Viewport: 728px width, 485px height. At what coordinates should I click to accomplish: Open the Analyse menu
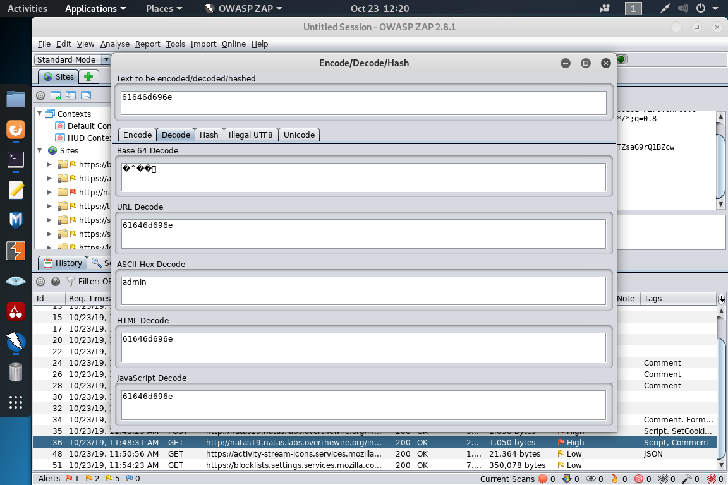click(x=114, y=44)
